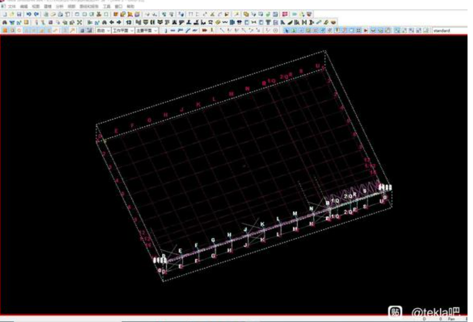
Task: Click the green X-shaped arrows icon
Action: pyautogui.click(x=80, y=23)
